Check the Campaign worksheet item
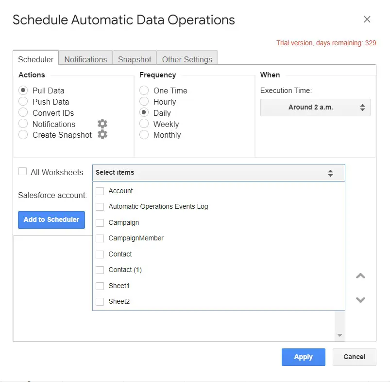The image size is (390, 382). tap(100, 223)
